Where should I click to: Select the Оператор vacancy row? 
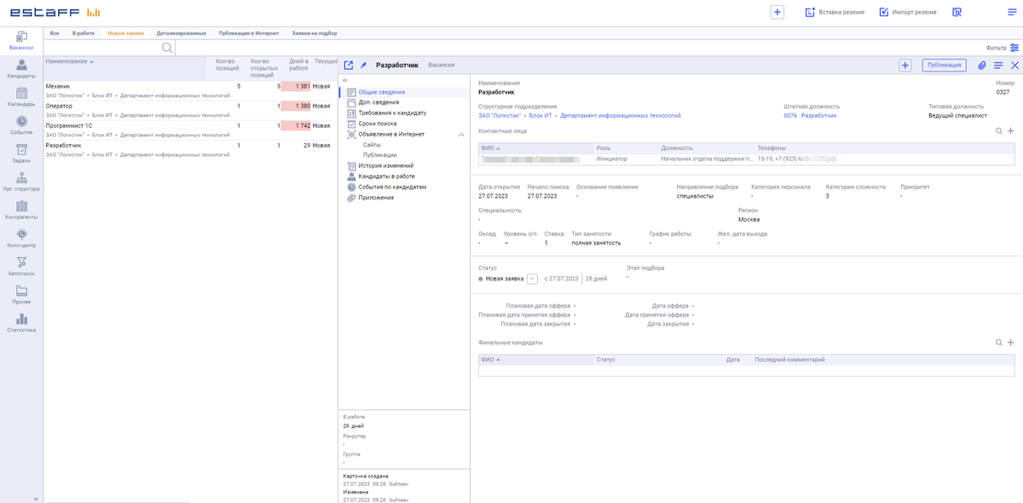(x=191, y=110)
